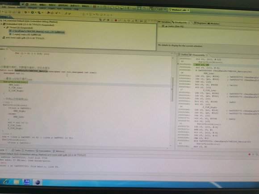Open the Modules tab
Image resolution: width=259 pixels, height=194 pixels.
tap(213, 24)
